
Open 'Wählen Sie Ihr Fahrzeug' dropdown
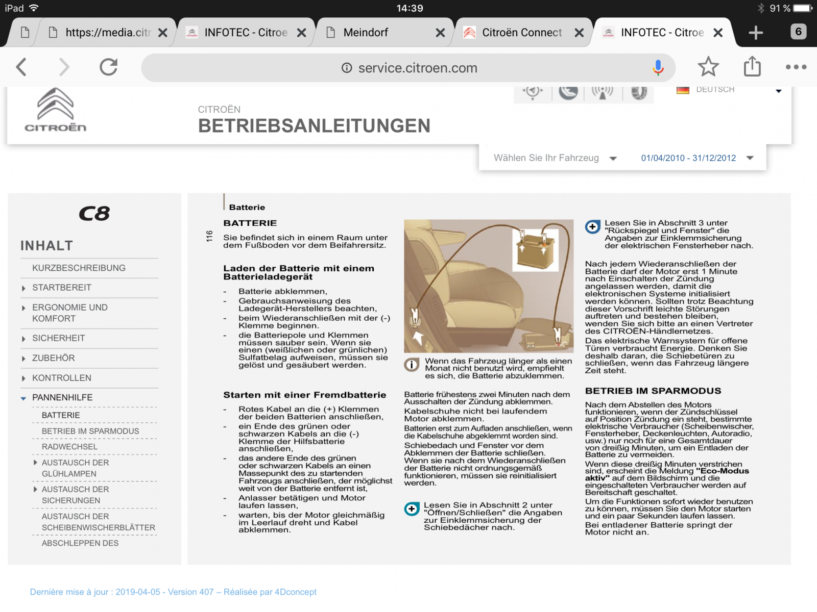[555, 158]
